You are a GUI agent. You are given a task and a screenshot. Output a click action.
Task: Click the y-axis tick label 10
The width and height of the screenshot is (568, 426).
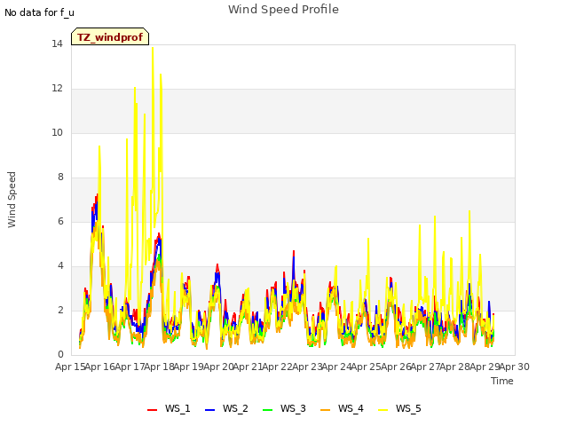click(x=57, y=132)
